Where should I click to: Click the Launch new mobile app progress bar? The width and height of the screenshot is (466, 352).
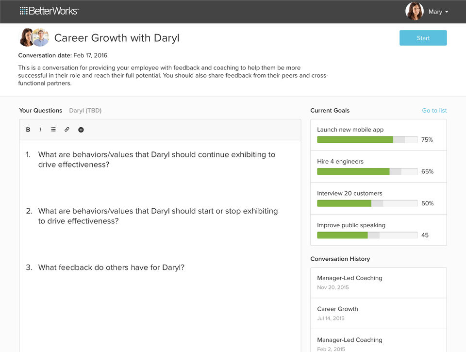pyautogui.click(x=367, y=140)
